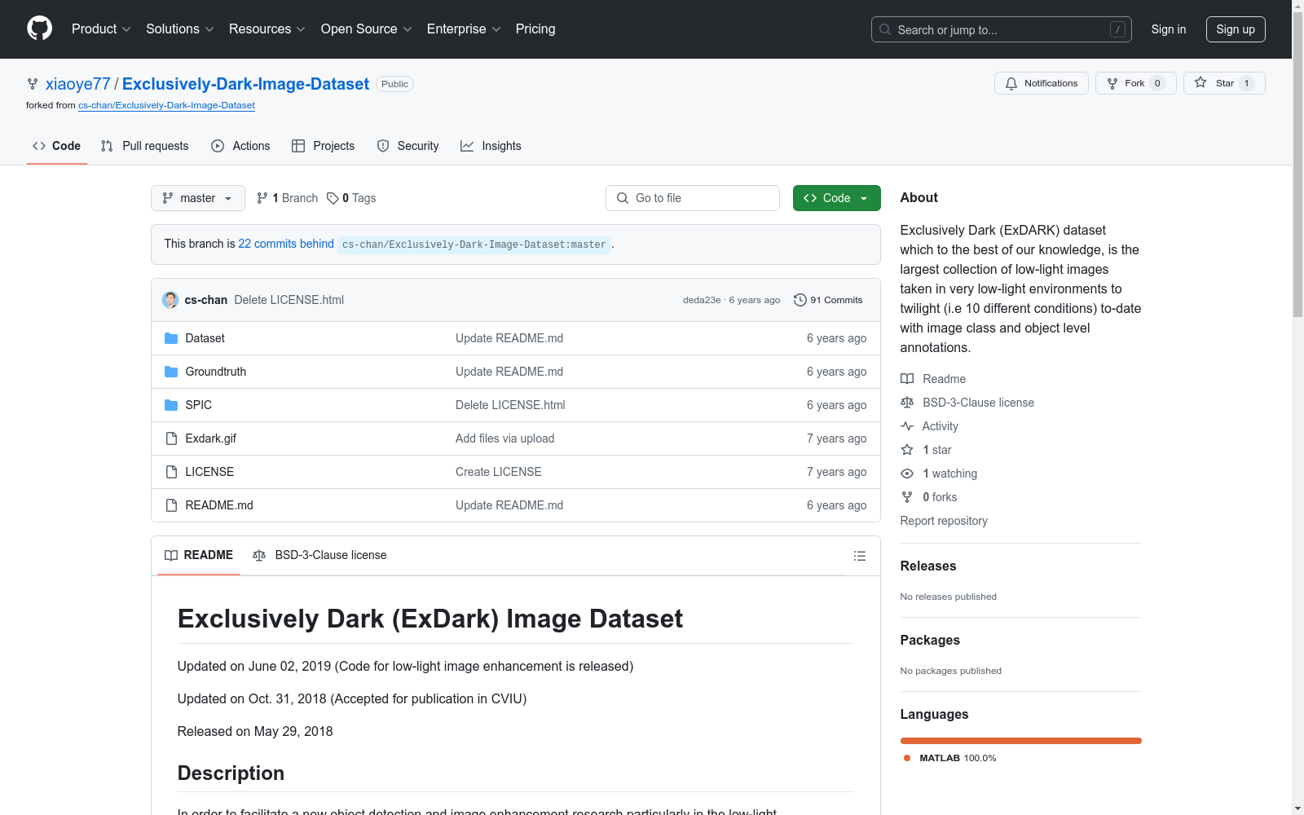Click cs-chan's avatar thumbnail
The height and width of the screenshot is (815, 1304).
[x=170, y=300]
